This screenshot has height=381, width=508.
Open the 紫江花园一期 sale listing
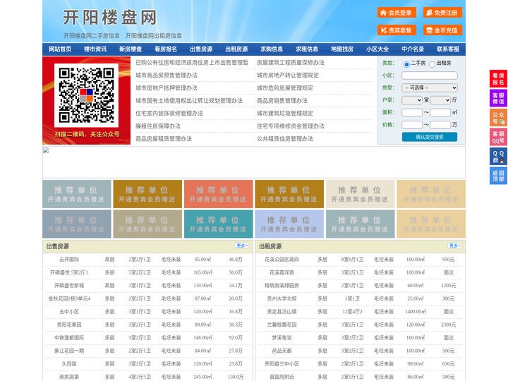click(69, 351)
